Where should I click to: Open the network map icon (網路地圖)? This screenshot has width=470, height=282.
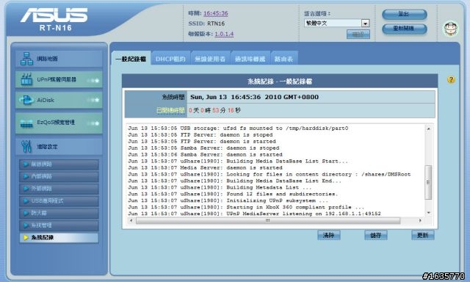[x=26, y=59]
